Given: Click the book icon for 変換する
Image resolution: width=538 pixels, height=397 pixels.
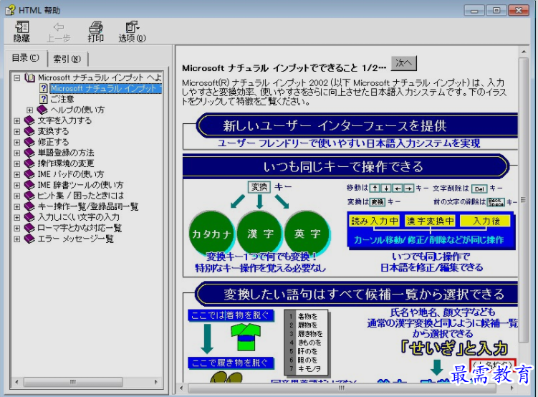Looking at the screenshot, I should 29,131.
